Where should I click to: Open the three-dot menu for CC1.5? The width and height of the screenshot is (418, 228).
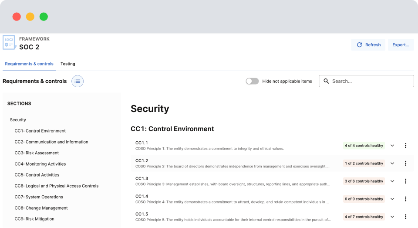point(405,217)
